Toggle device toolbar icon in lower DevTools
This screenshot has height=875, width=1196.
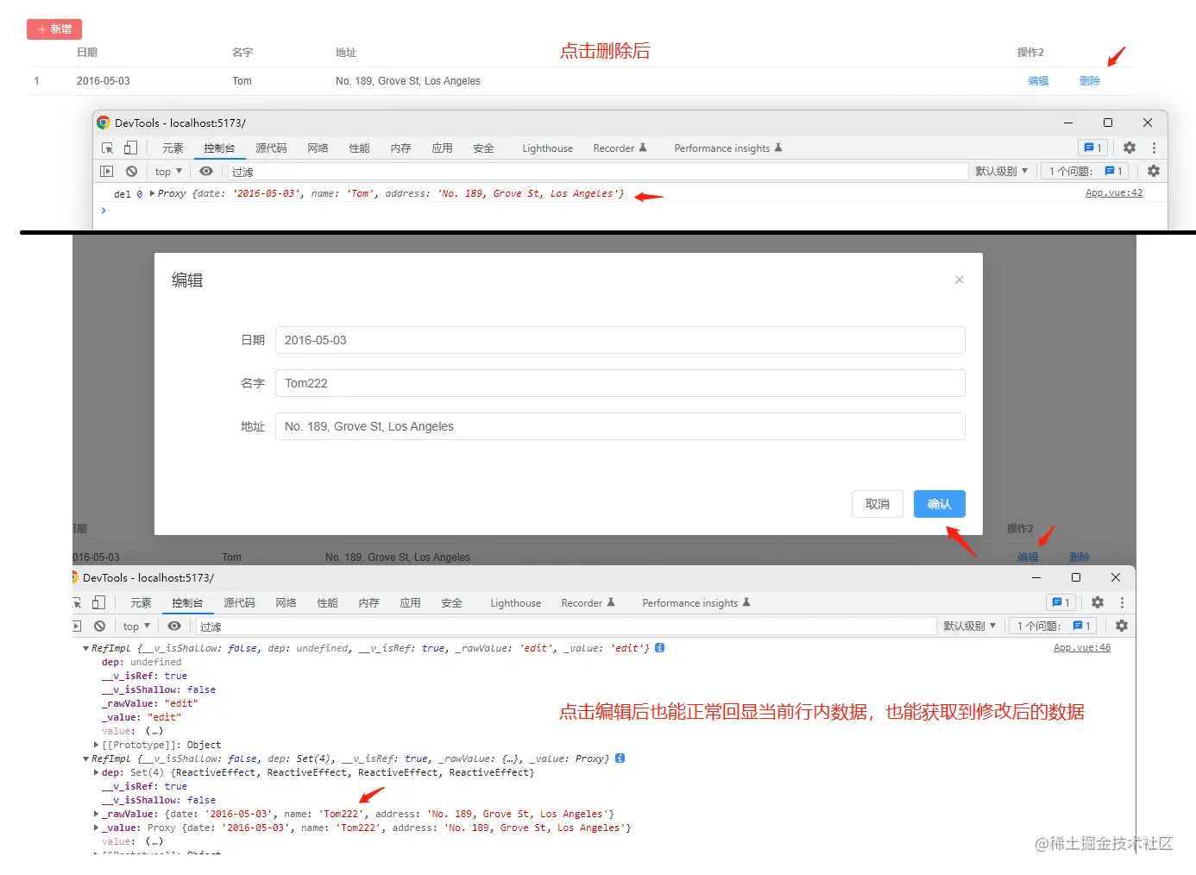click(x=98, y=603)
